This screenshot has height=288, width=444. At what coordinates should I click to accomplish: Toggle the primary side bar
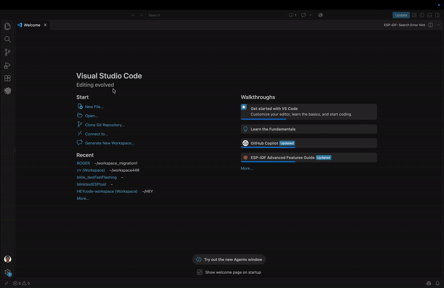[x=422, y=15]
